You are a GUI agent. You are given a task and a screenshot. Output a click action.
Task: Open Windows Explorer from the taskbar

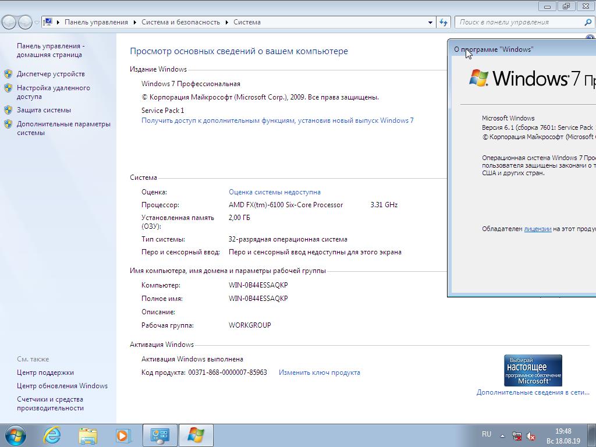(87, 435)
